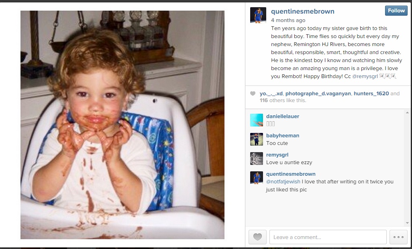Open hunters_1620 liker profile
412x249 pixels.
pyautogui.click(x=371, y=93)
